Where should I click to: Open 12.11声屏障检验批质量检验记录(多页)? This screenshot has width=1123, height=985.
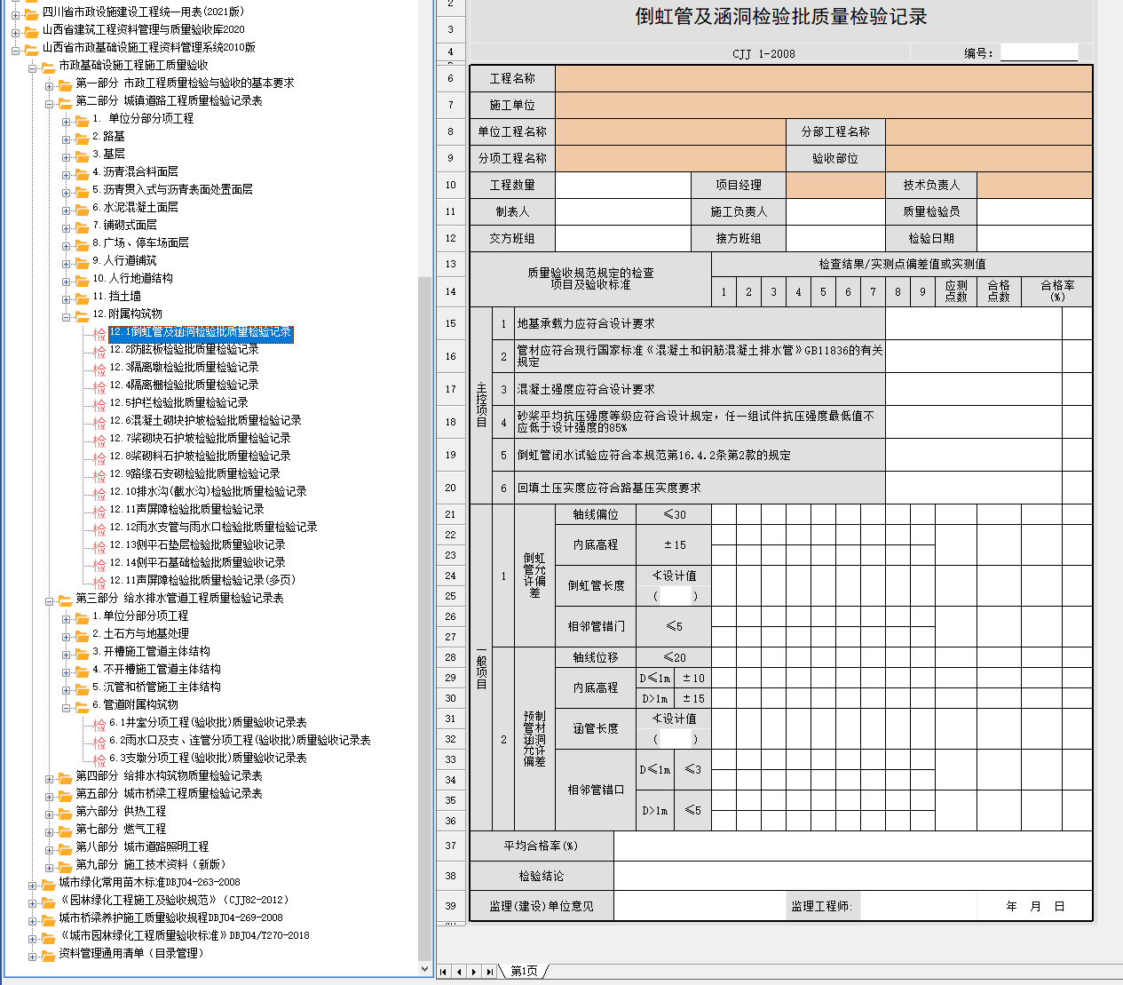pyautogui.click(x=202, y=581)
